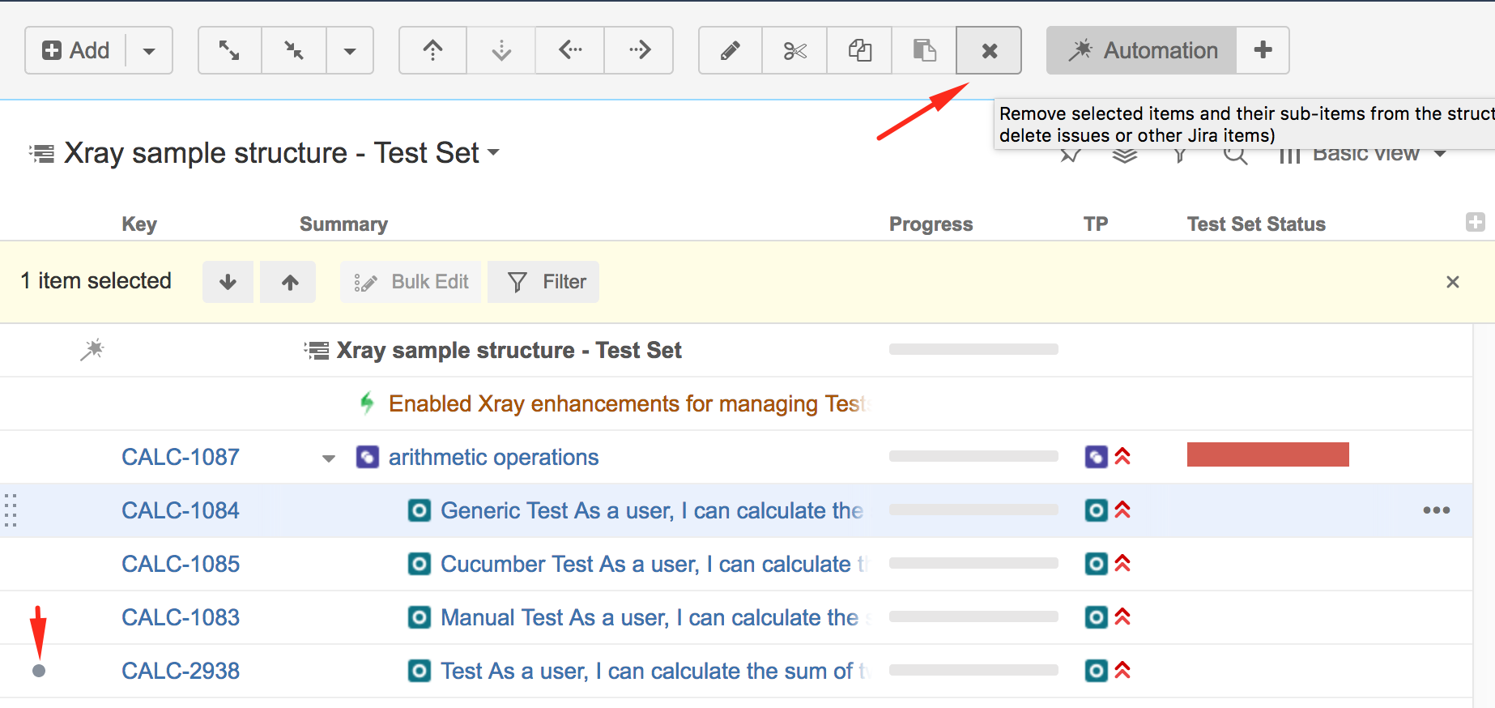The height and width of the screenshot is (708, 1495).
Task: Click the TP column header
Action: point(1096,224)
